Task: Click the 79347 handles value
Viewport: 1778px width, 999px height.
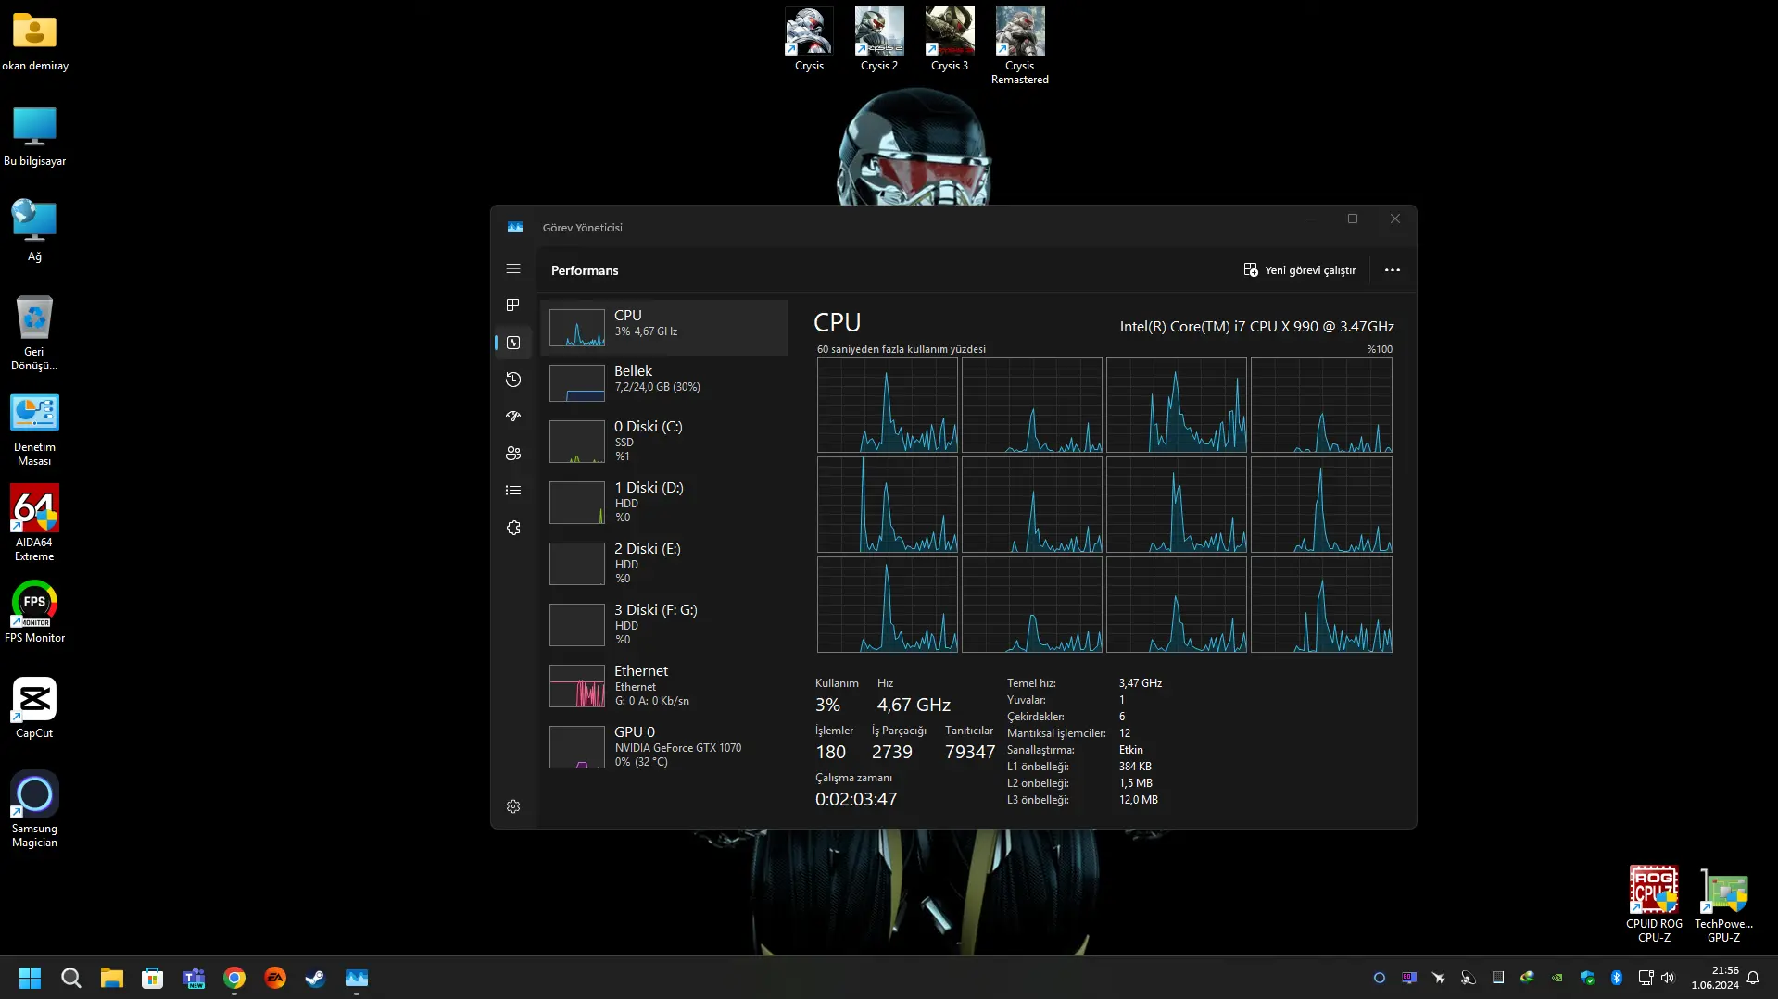Action: (969, 752)
